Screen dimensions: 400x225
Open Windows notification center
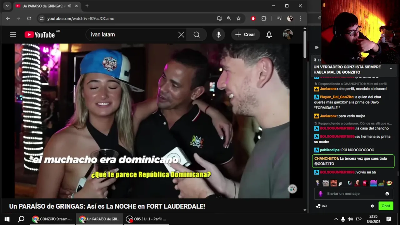[389, 219]
